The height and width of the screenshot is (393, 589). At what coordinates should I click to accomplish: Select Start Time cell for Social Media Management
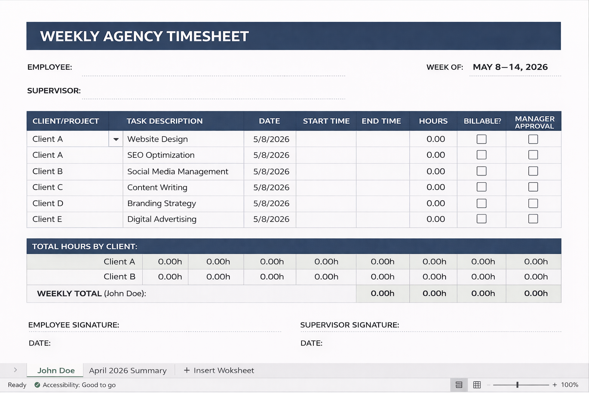pos(326,172)
